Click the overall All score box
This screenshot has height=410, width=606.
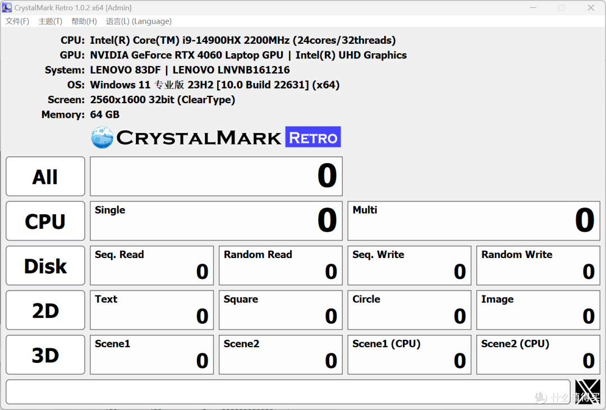216,176
